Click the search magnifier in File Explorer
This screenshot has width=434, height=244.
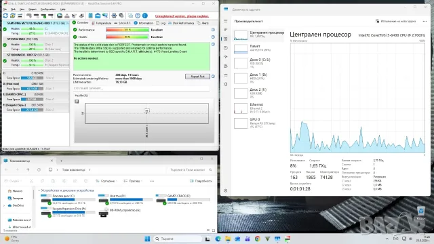[x=210, y=169]
